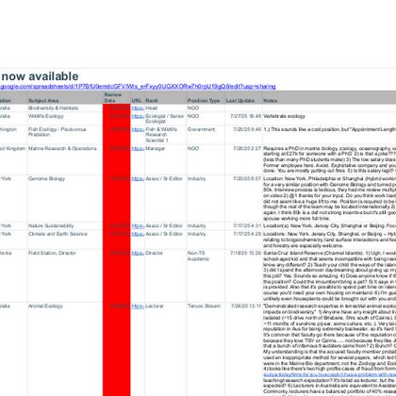
Task: Open https link in Climate and Earth Science row
Action: (x=138, y=234)
